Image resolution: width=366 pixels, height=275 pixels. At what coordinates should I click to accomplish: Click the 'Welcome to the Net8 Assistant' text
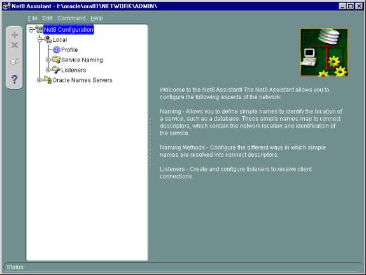[244, 93]
